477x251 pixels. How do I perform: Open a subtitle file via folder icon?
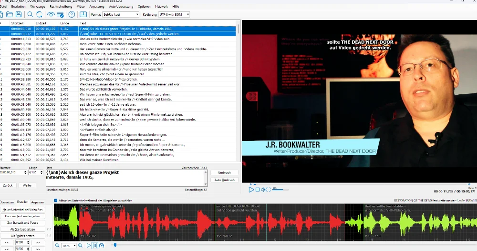click(x=10, y=14)
